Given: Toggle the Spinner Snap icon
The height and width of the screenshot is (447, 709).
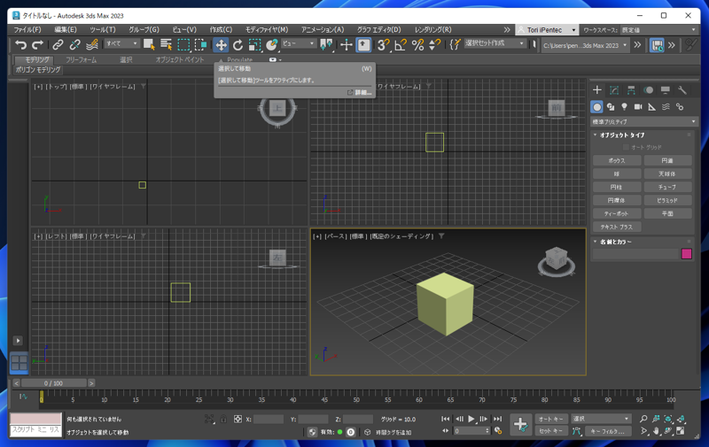Looking at the screenshot, I should [434, 44].
